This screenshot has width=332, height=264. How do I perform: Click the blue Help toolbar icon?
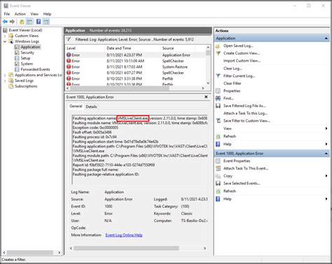coord(39,22)
